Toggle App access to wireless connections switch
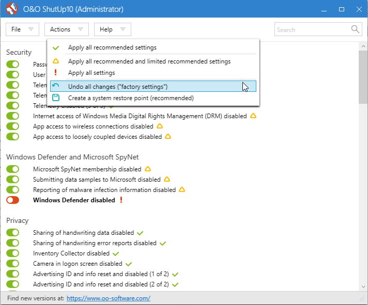 click(x=13, y=126)
